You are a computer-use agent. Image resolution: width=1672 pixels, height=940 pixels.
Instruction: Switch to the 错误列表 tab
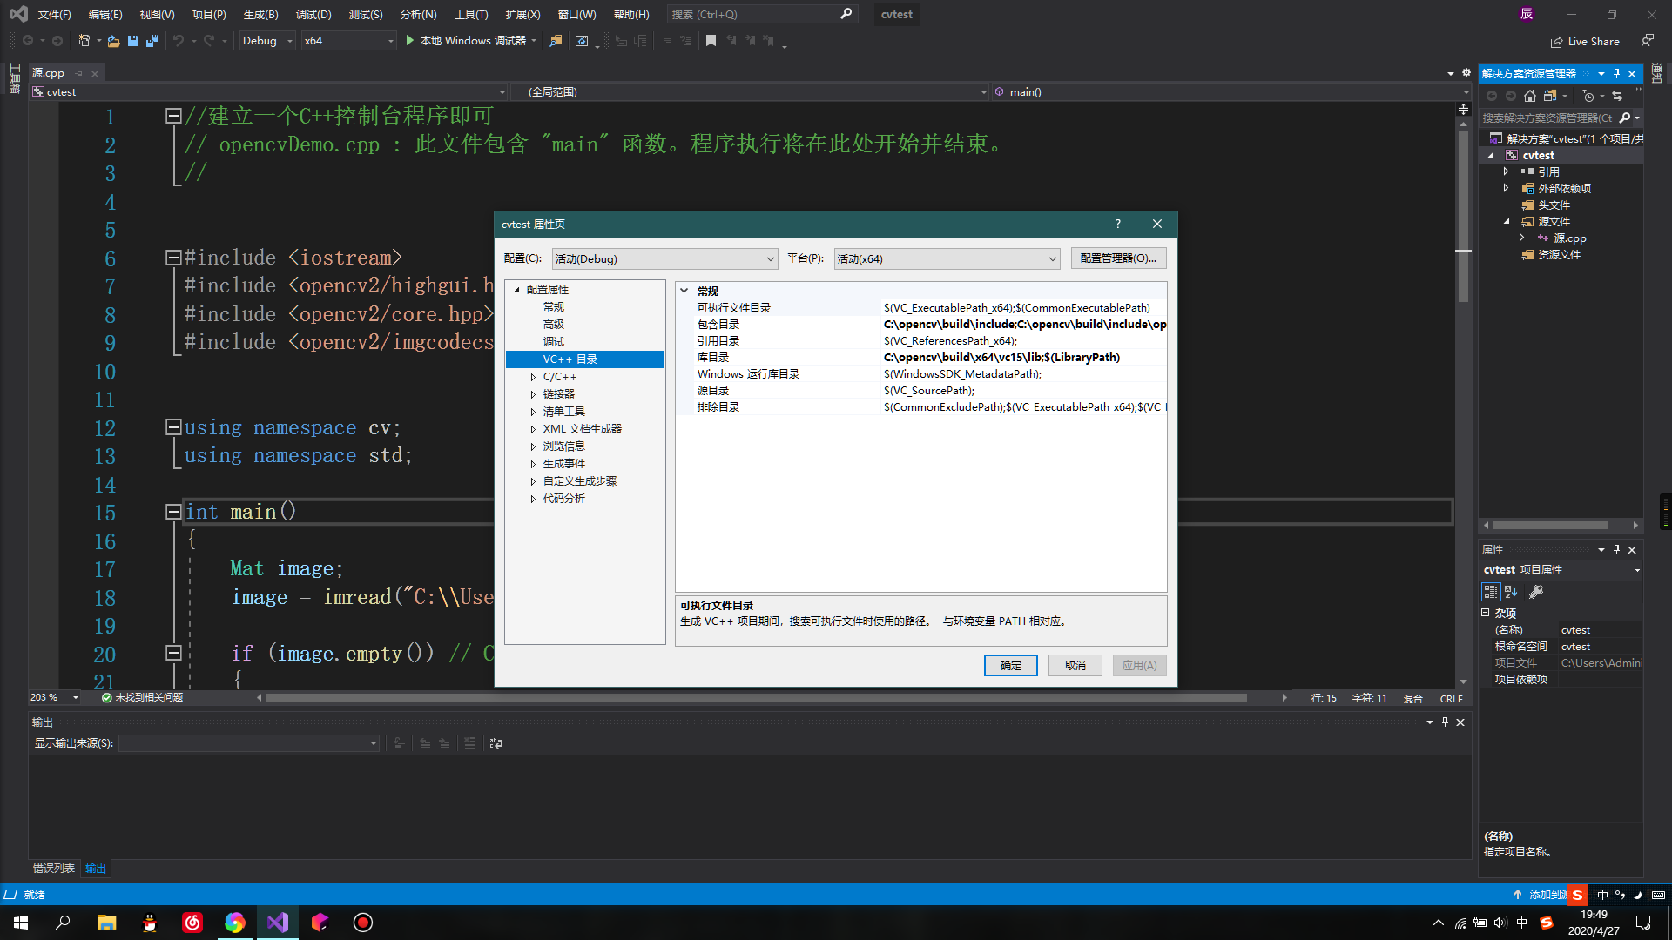pyautogui.click(x=54, y=869)
